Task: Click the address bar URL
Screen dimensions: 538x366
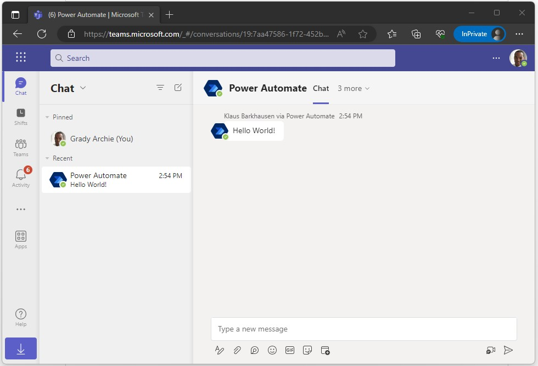Action: click(206, 34)
